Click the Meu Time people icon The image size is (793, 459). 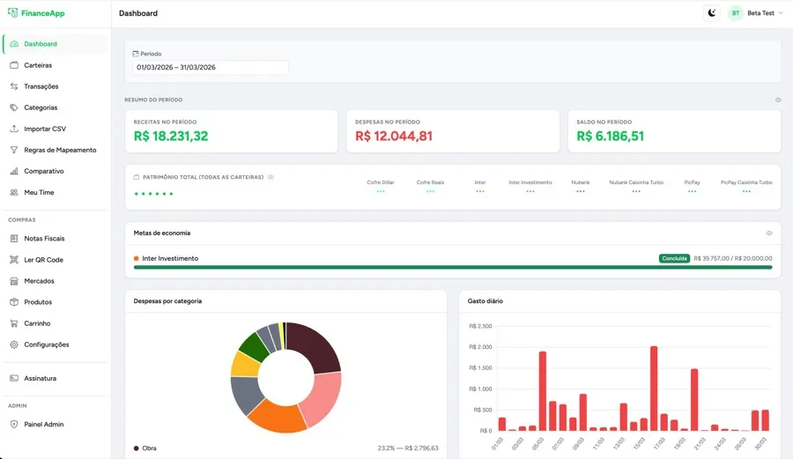[x=14, y=193]
